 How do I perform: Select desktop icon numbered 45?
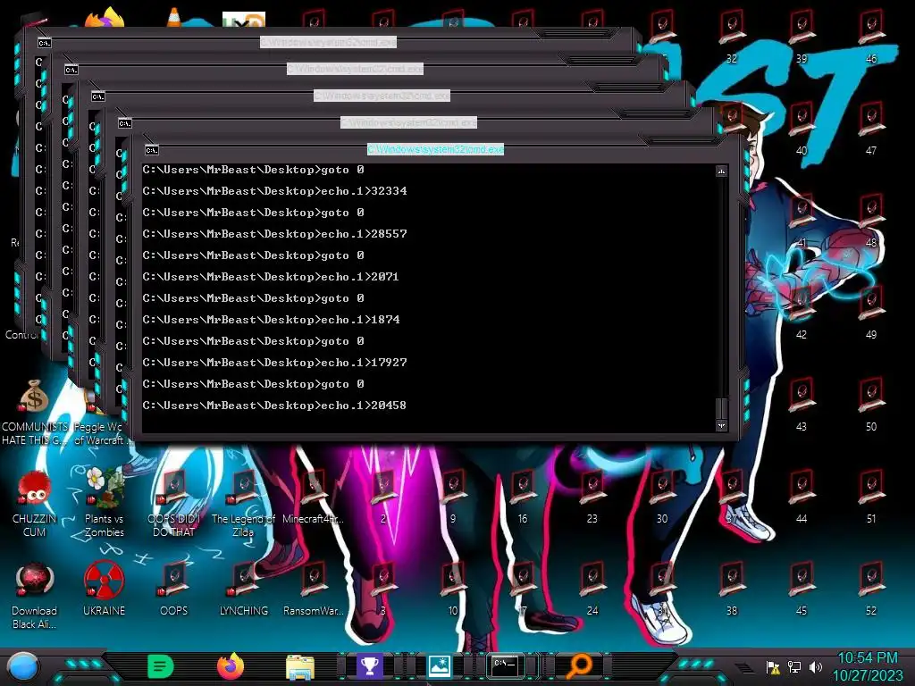point(802,590)
